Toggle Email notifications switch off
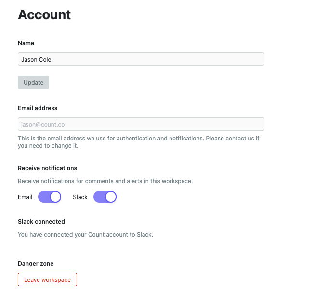The width and height of the screenshot is (315, 304). (x=50, y=197)
